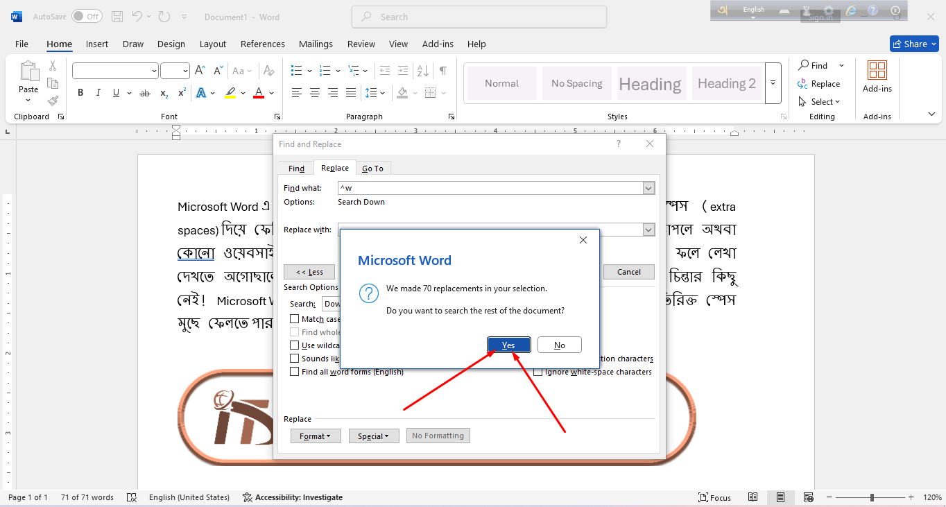This screenshot has width=946, height=507.
Task: Click the Less button to collapse options
Action: point(309,271)
